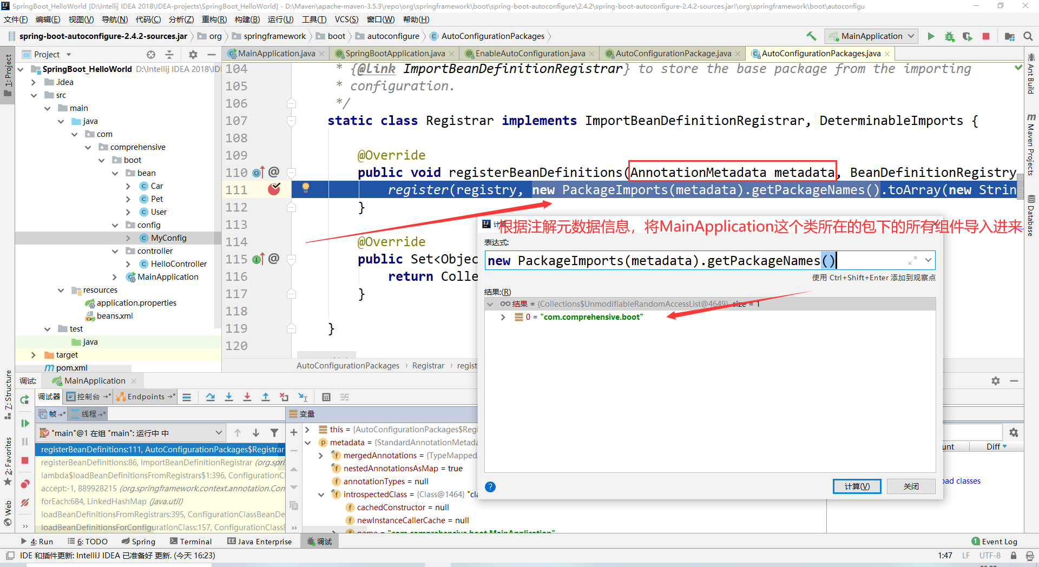Stop the debug session
Viewport: 1039px width, 567px height.
[25, 460]
